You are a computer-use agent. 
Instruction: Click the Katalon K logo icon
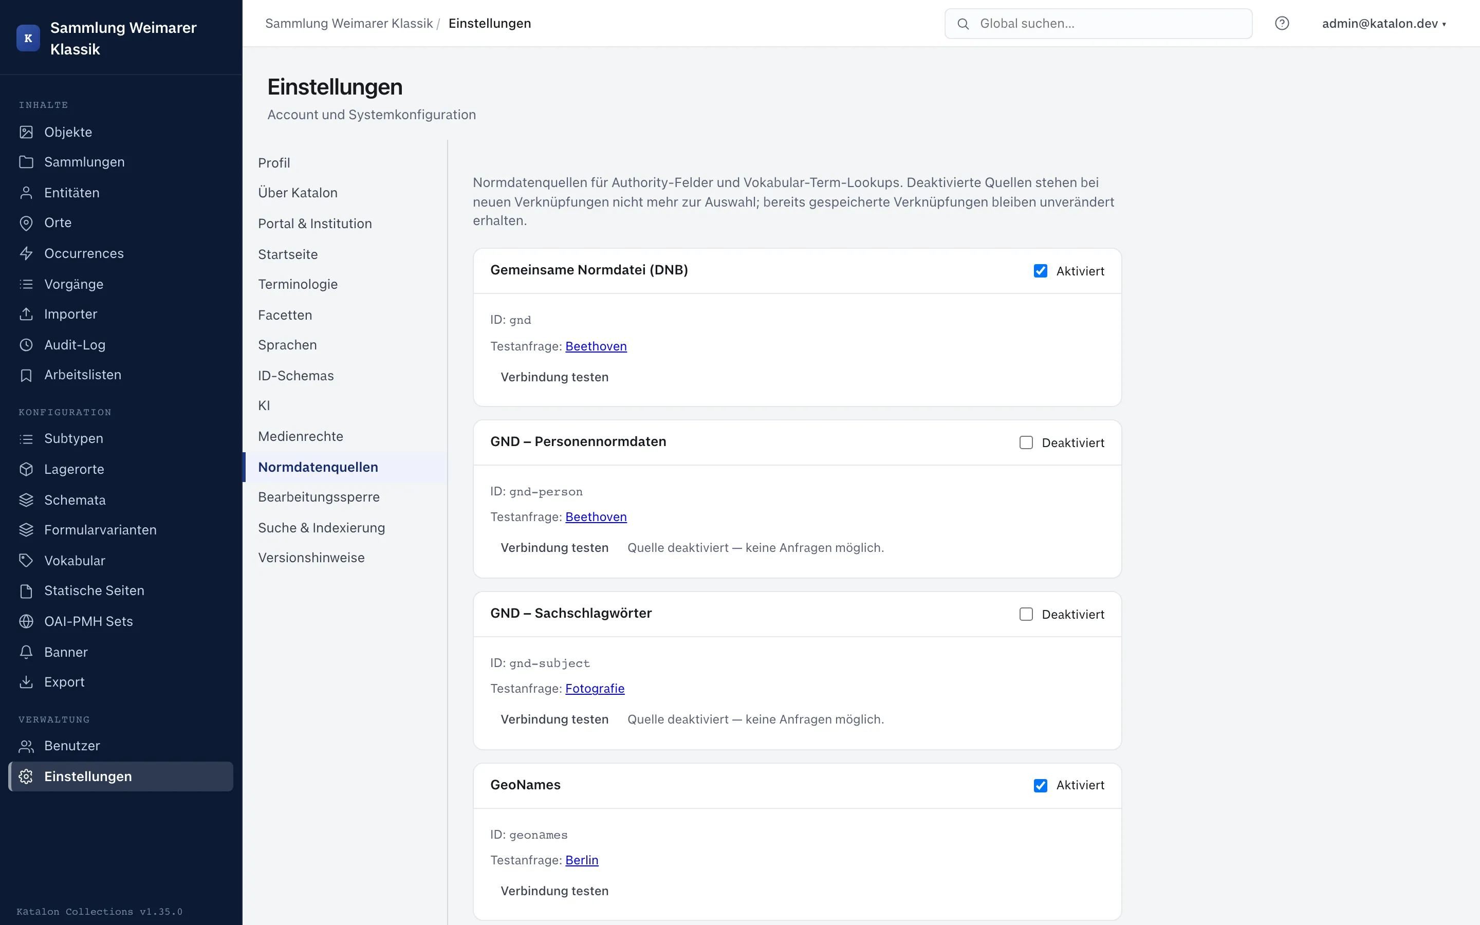tap(28, 38)
